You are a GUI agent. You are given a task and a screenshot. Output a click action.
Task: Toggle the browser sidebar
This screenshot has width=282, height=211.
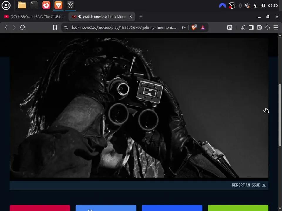point(251,28)
